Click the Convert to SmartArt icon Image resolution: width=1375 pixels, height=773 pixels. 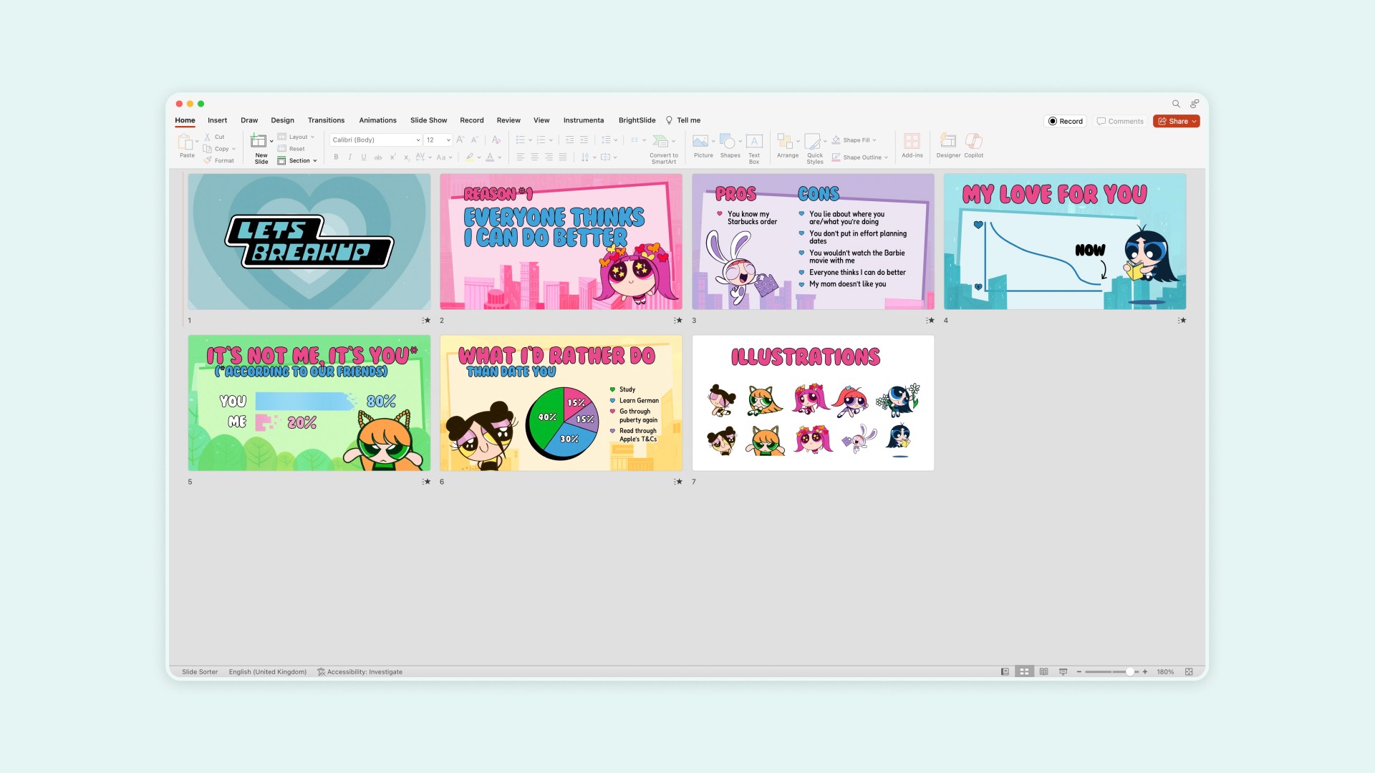point(660,141)
